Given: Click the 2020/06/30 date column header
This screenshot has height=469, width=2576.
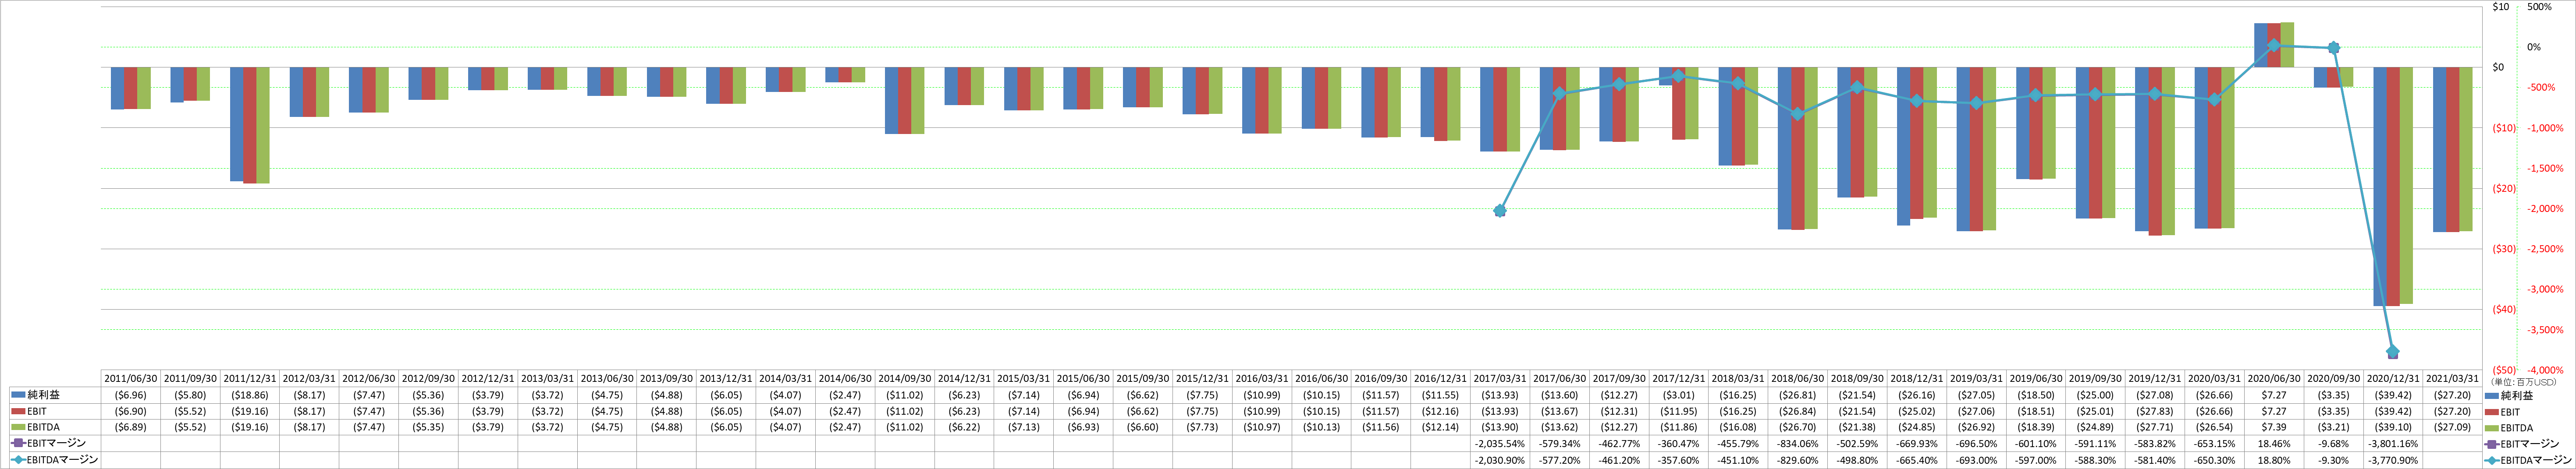Looking at the screenshot, I should (2274, 379).
